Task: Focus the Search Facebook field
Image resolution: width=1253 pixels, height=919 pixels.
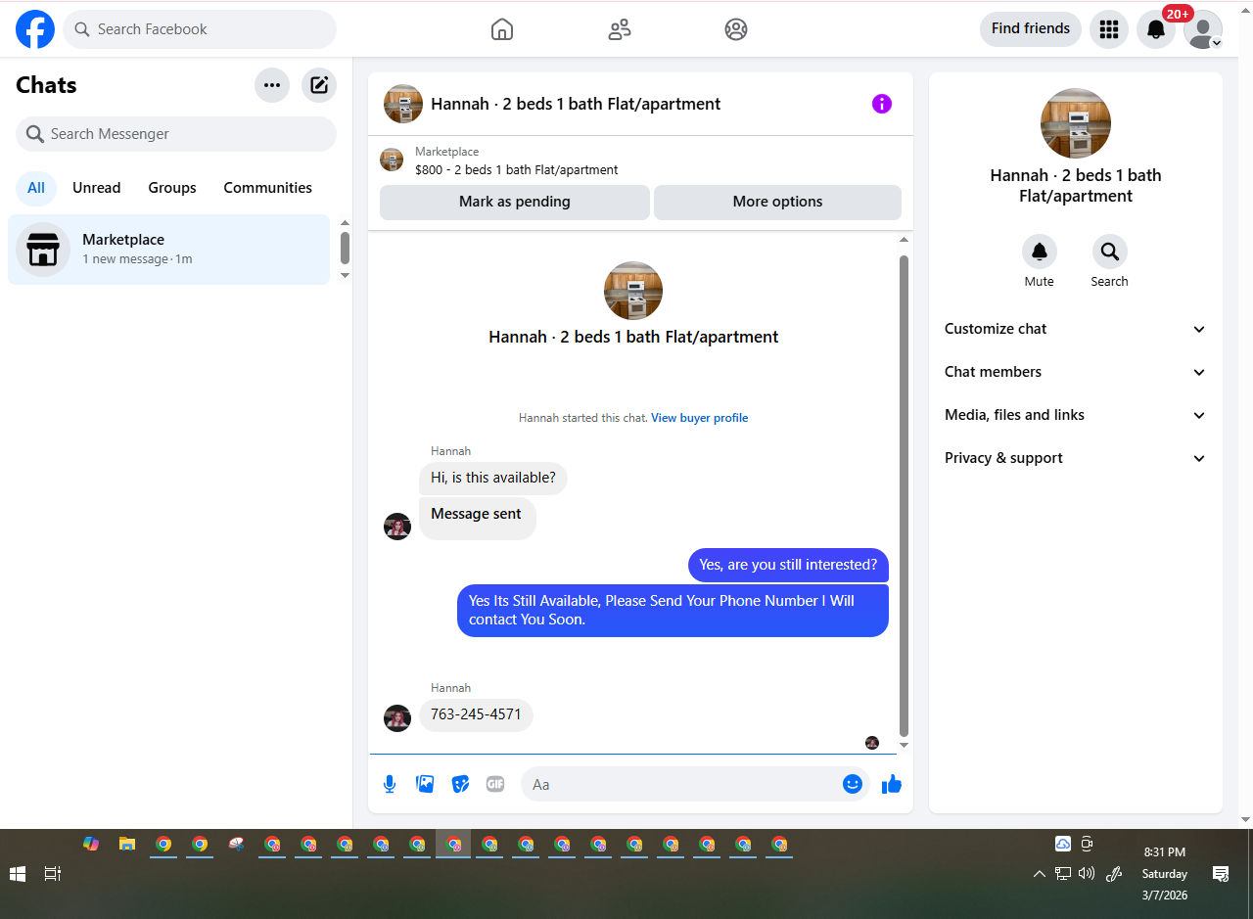Action: click(x=200, y=29)
